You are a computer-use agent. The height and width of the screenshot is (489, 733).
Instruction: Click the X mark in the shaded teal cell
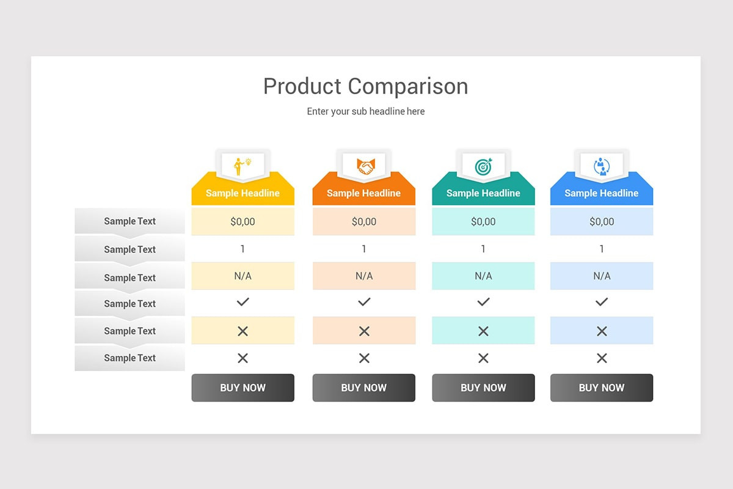pos(483,331)
